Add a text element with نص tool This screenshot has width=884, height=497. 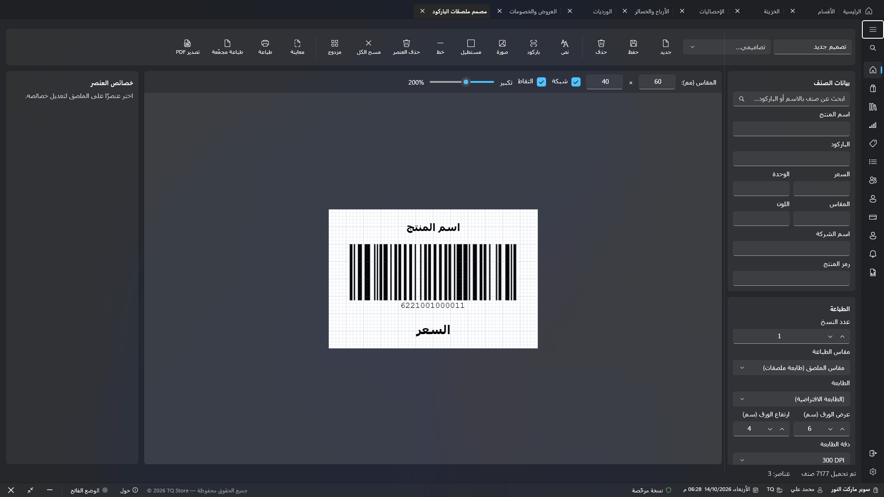(564, 47)
